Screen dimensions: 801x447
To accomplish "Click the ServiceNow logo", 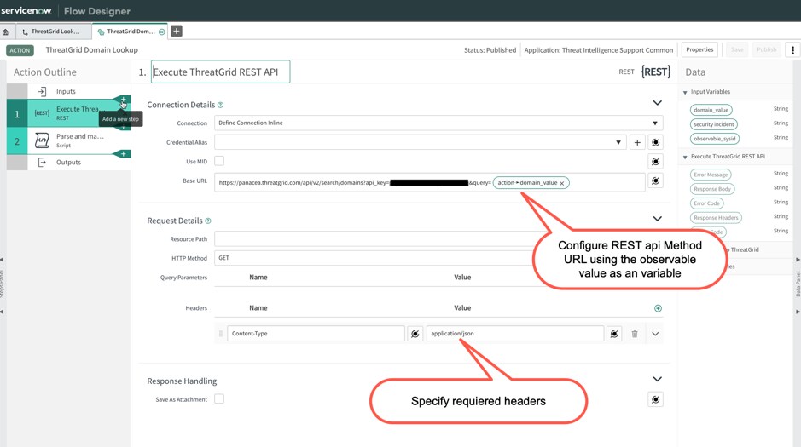I will 26,11.
